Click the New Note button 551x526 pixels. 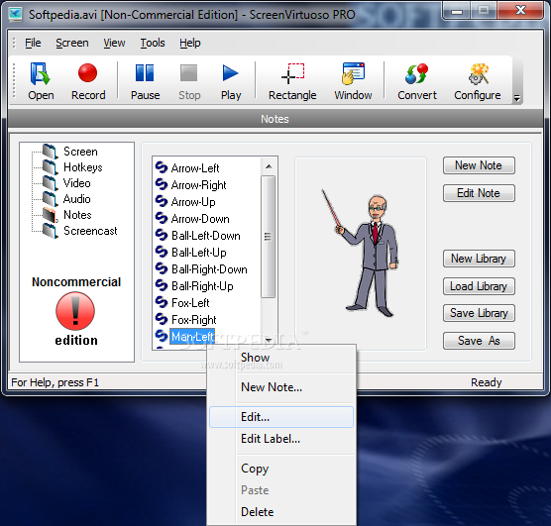point(479,165)
